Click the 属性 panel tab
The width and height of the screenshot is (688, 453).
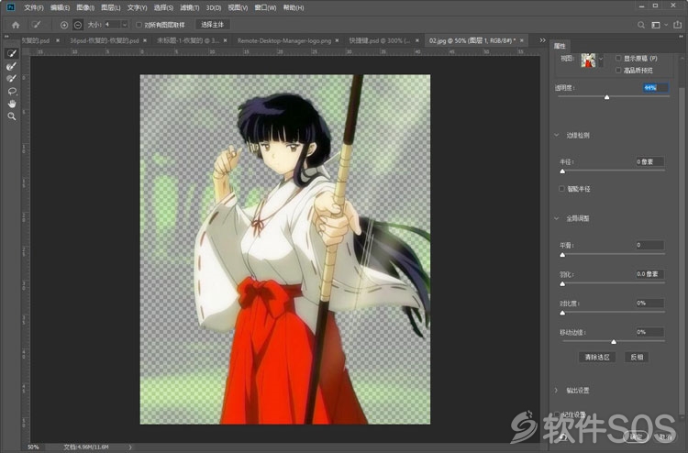click(560, 46)
